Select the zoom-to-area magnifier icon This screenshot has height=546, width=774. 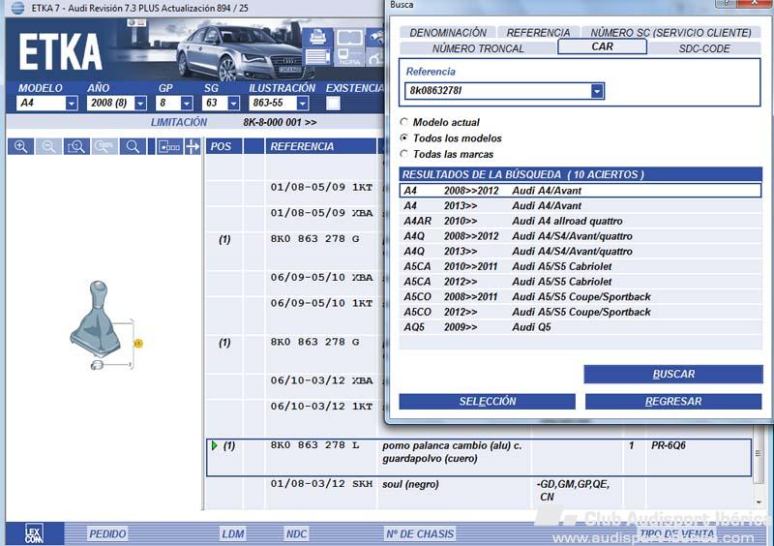click(76, 146)
